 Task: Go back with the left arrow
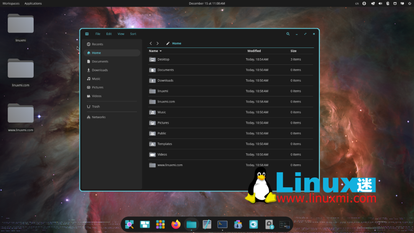click(151, 43)
